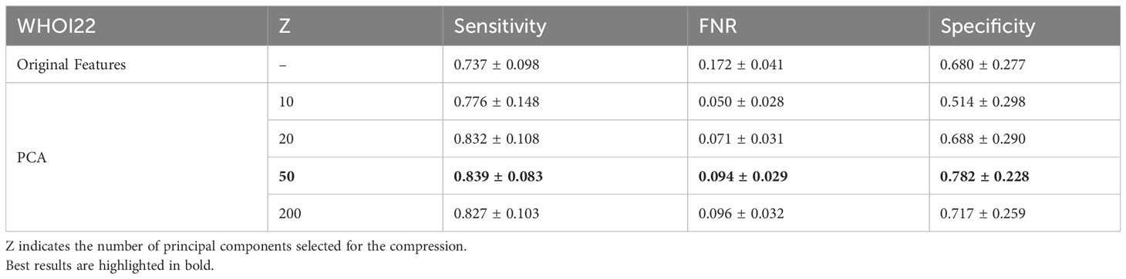Click the Original Features row label

72,65
